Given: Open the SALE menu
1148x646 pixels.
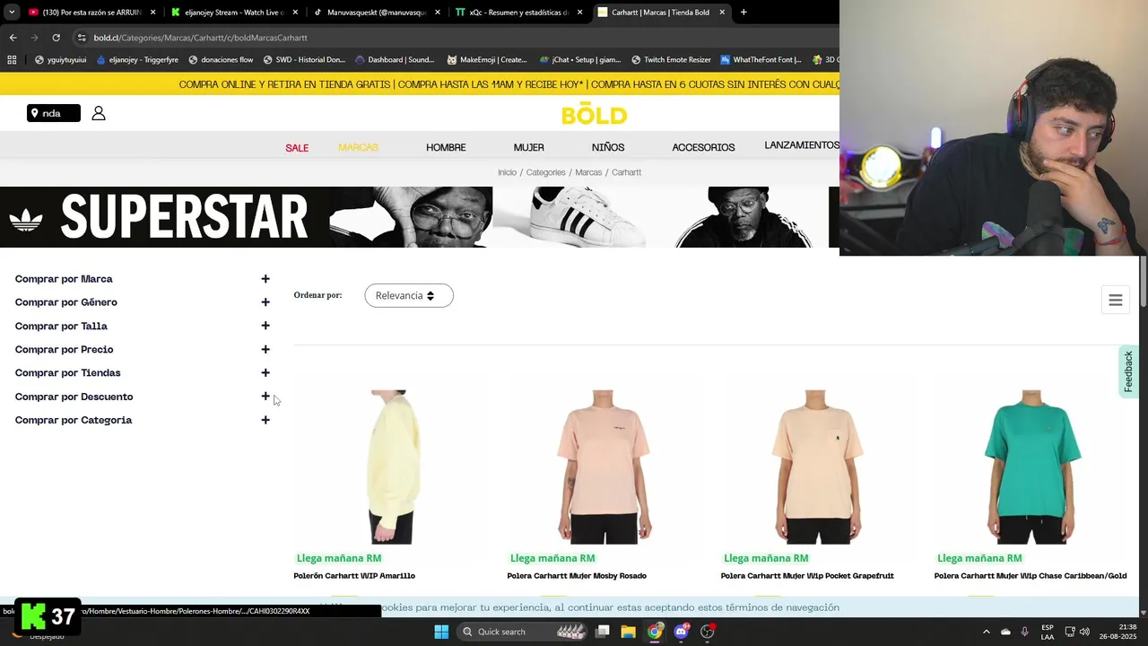Looking at the screenshot, I should [x=297, y=147].
